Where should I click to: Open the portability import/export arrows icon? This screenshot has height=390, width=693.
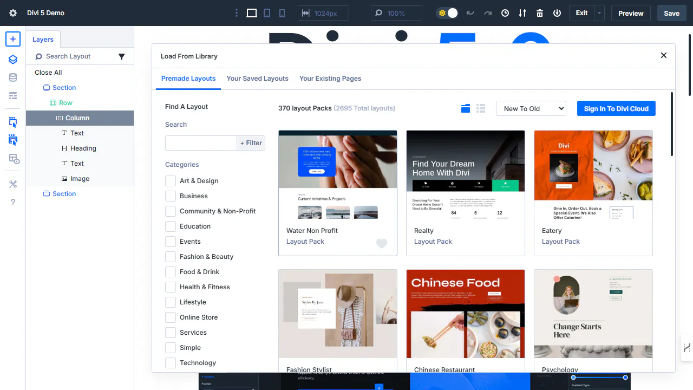[522, 13]
